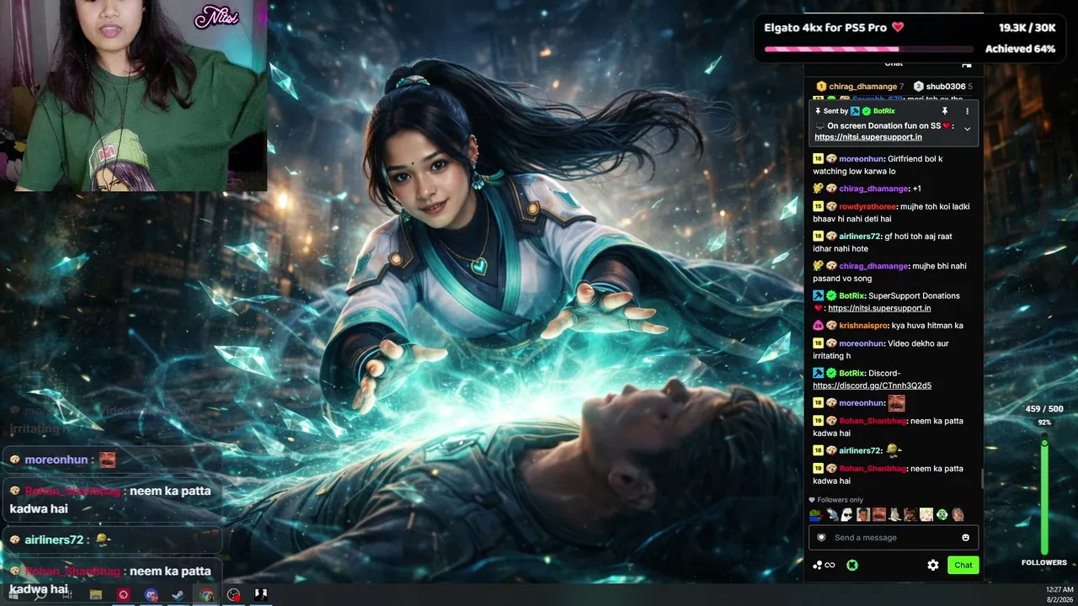Pick the dark-haired man quick emote
This screenshot has height=606, width=1078.
(862, 514)
